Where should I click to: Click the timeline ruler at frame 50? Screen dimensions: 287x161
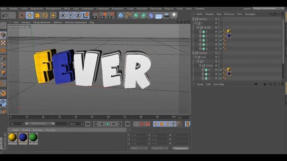92,117
